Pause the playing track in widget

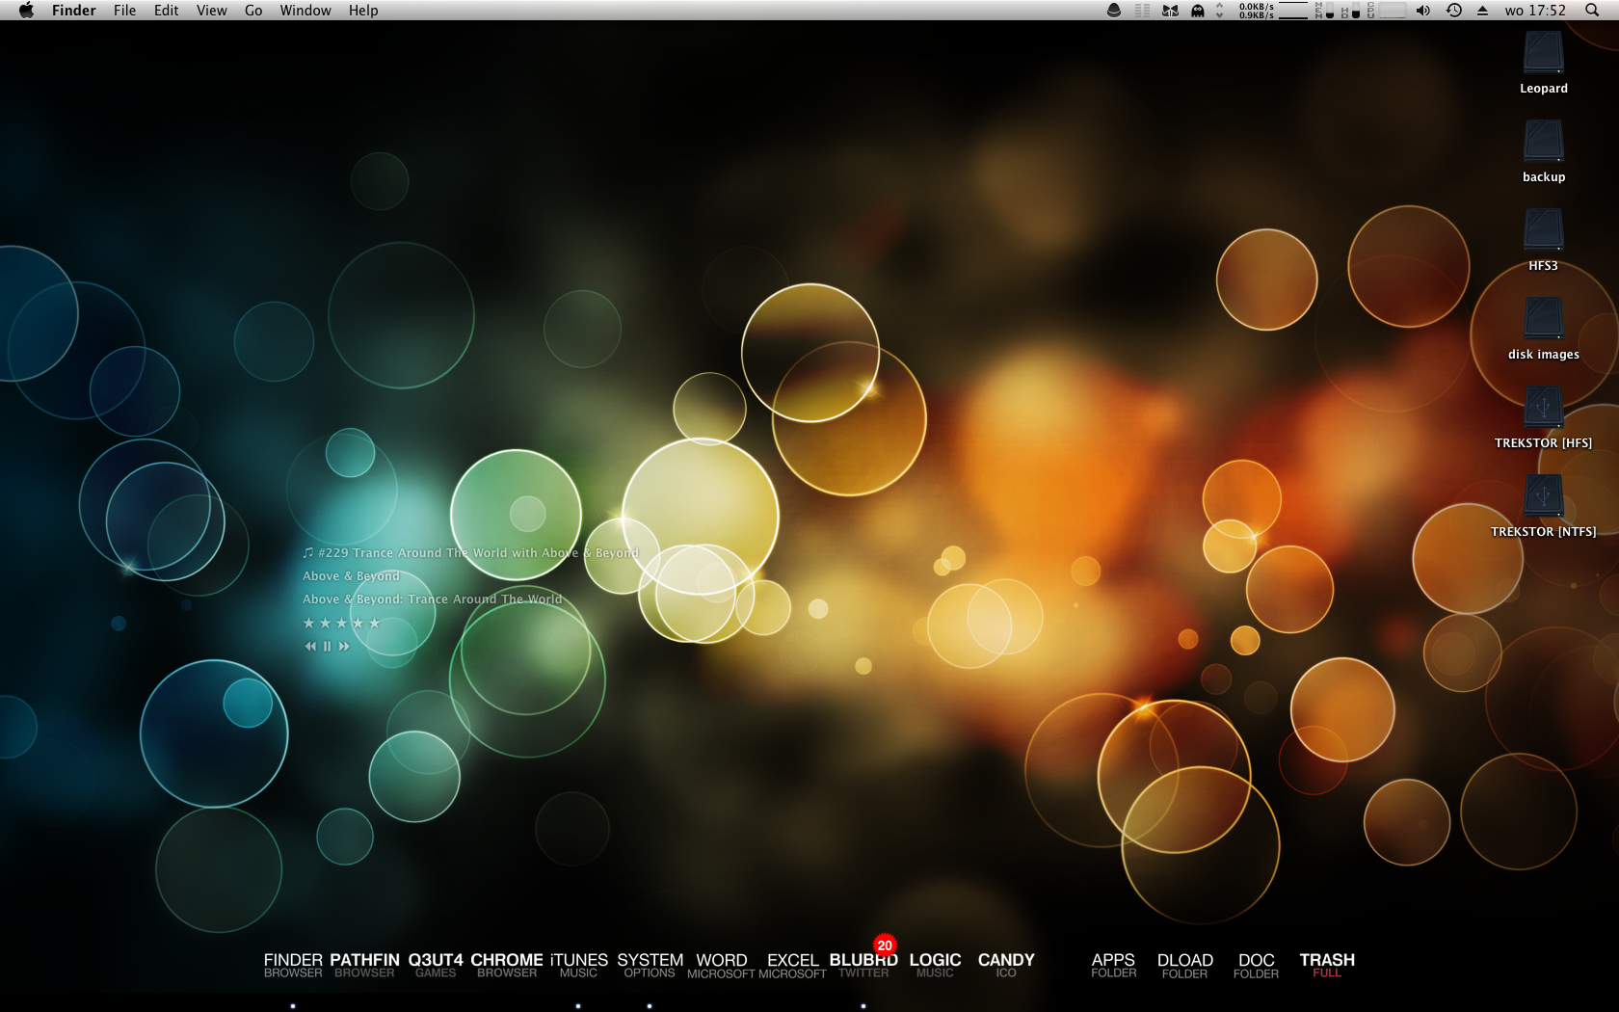(327, 647)
